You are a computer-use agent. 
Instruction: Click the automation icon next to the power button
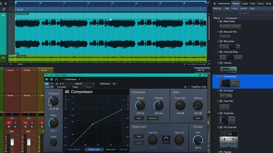point(52,84)
